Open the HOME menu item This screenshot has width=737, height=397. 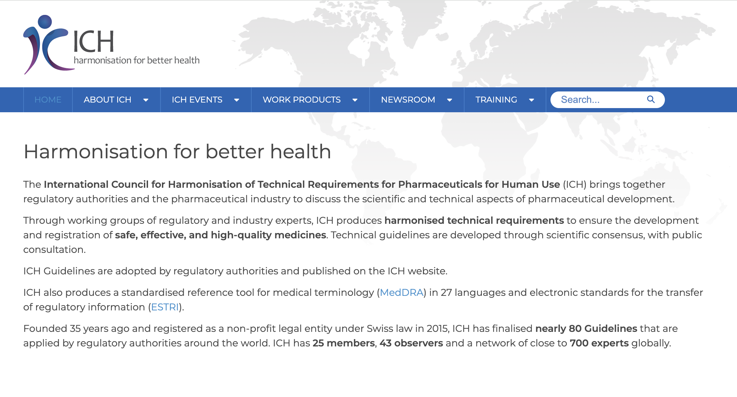click(48, 100)
